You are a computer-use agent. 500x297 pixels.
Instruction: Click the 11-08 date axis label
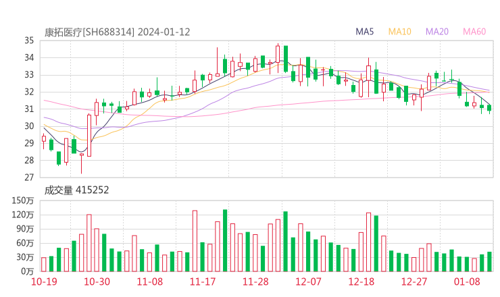coord(149,281)
